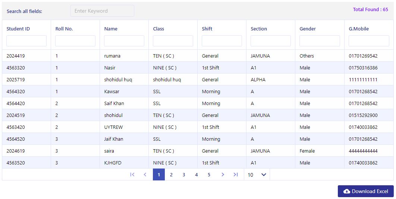396x199 pixels.
Task: Click Section column header
Action: (259, 29)
